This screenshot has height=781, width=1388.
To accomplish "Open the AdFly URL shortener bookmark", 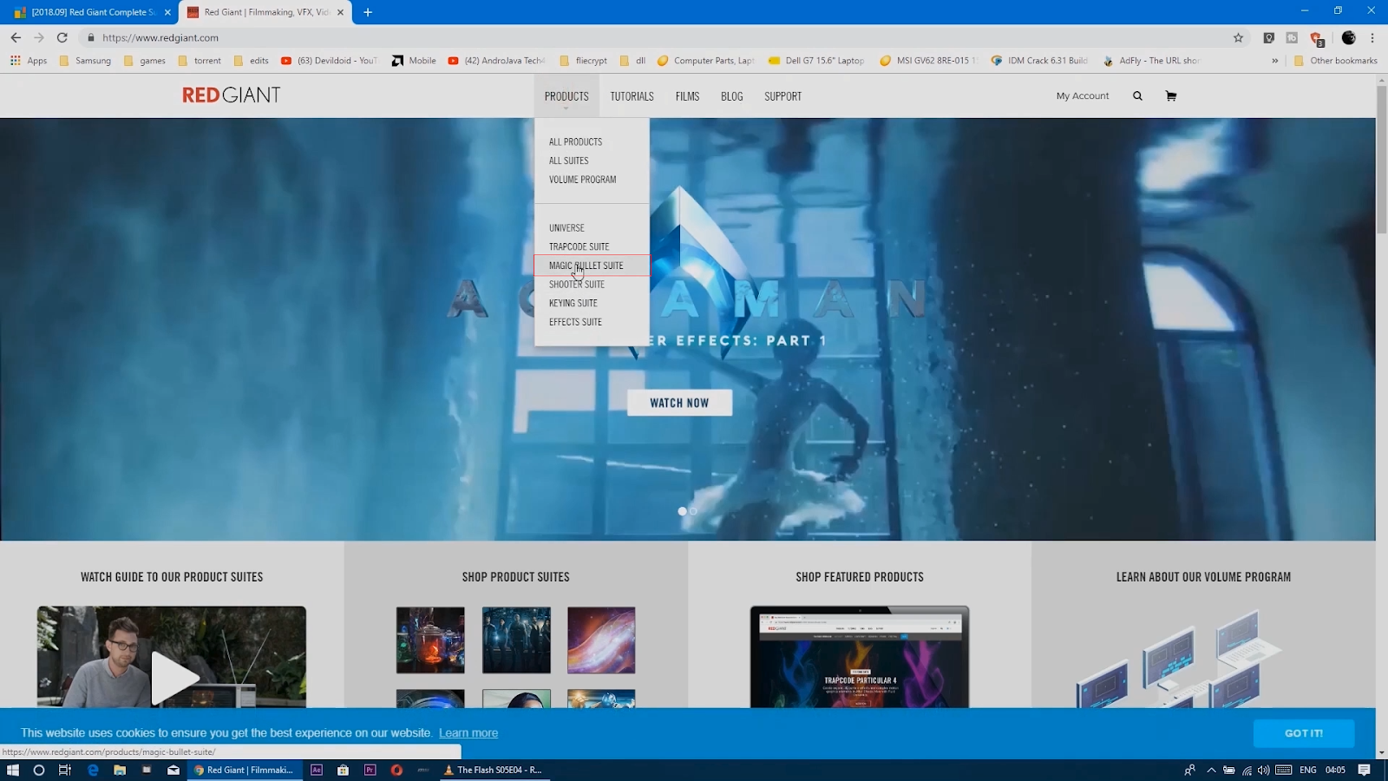I will [1151, 61].
